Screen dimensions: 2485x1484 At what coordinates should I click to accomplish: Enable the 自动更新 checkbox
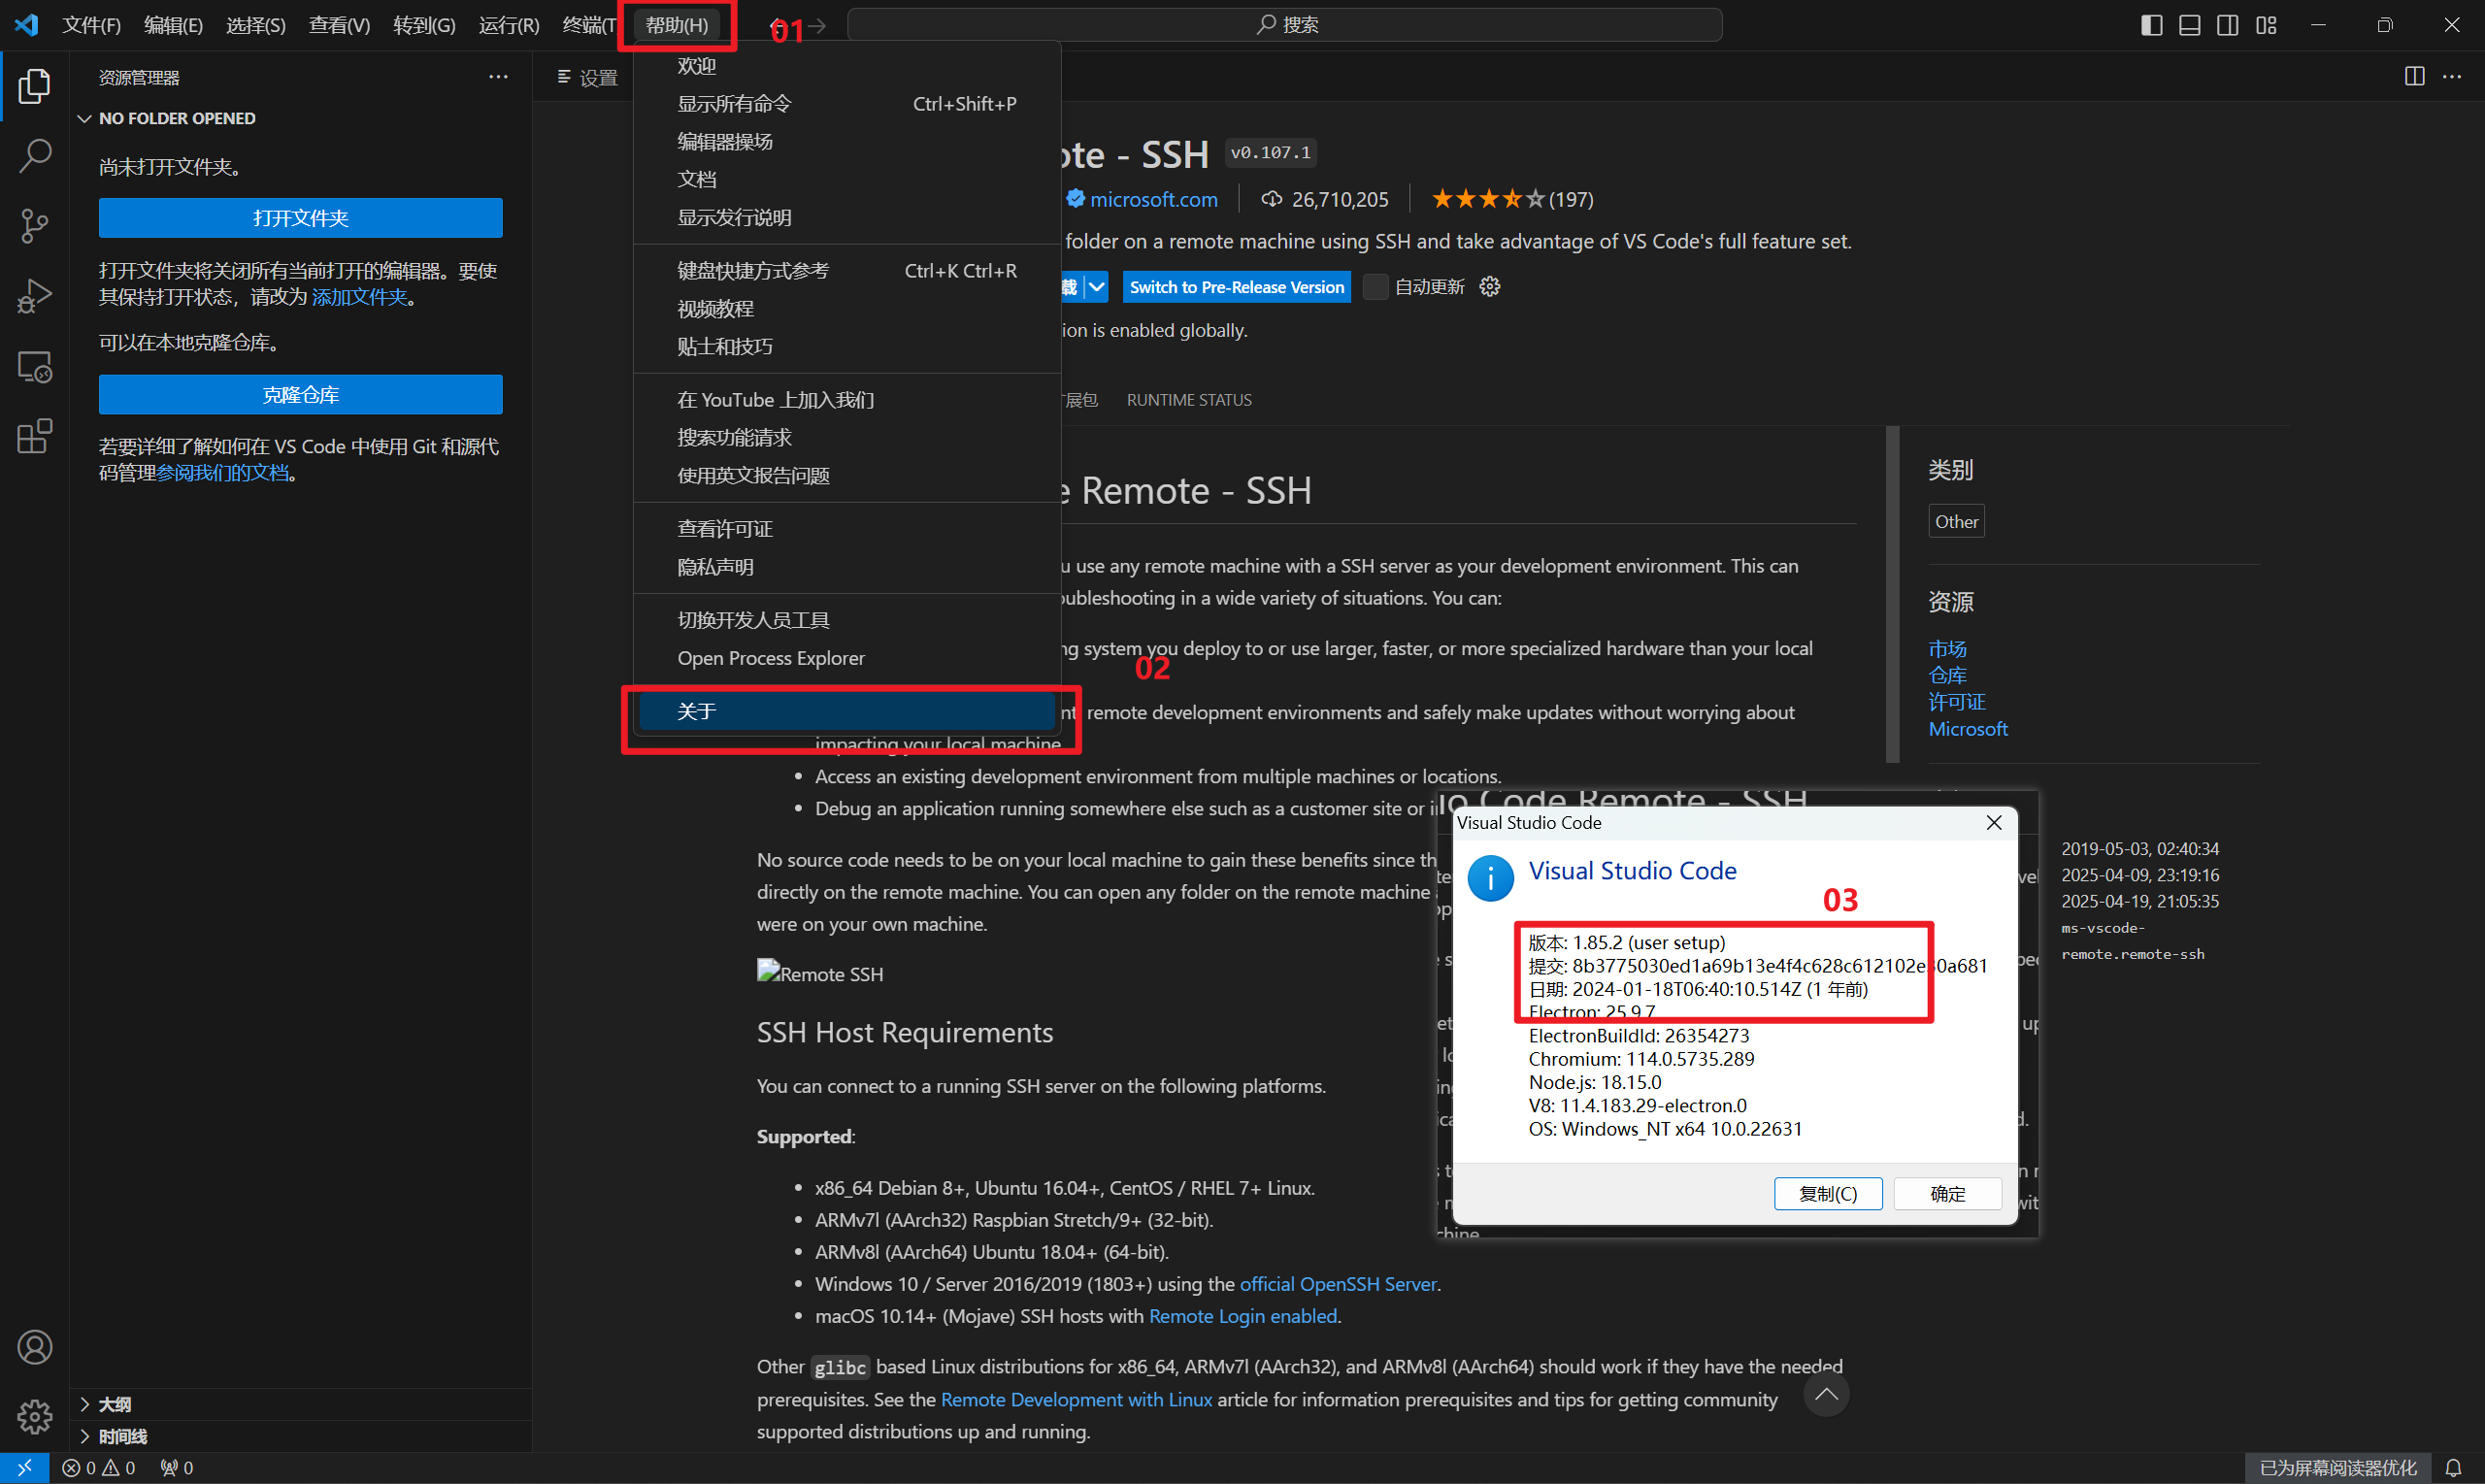(x=1376, y=287)
